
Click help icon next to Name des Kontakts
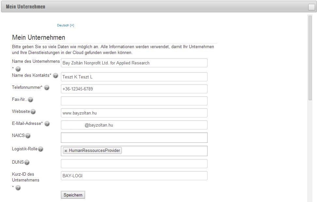[55, 75]
